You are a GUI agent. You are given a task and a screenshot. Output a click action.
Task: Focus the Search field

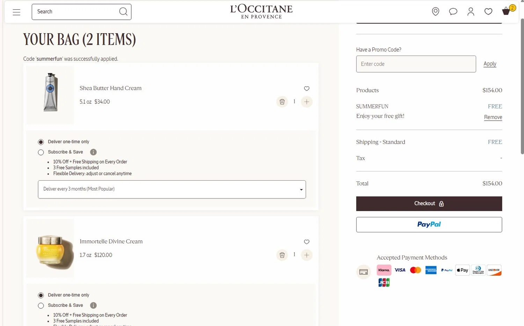point(75,12)
